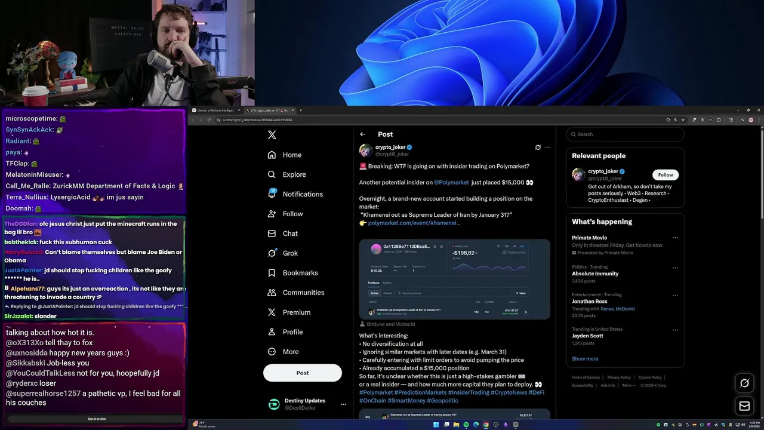Click the Profile icon in sidebar
Image resolution: width=764 pixels, height=430 pixels.
272,332
